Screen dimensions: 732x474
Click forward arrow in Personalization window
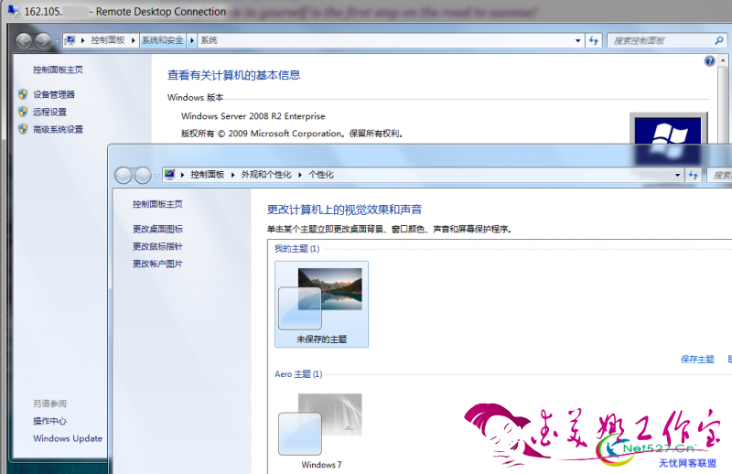[142, 175]
